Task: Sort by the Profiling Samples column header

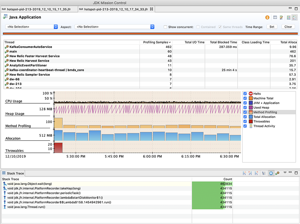Action: coord(155,42)
